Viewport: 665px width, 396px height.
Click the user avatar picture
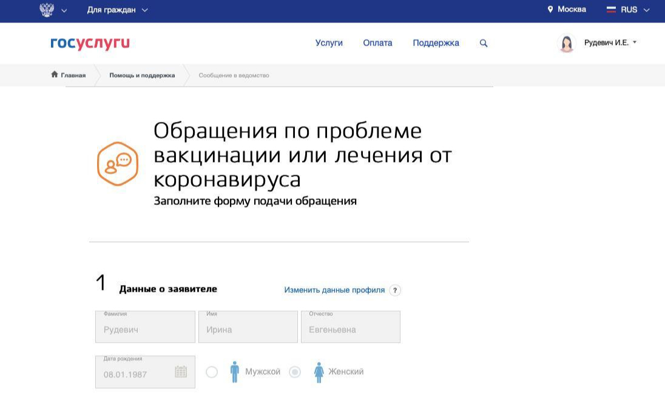point(566,44)
